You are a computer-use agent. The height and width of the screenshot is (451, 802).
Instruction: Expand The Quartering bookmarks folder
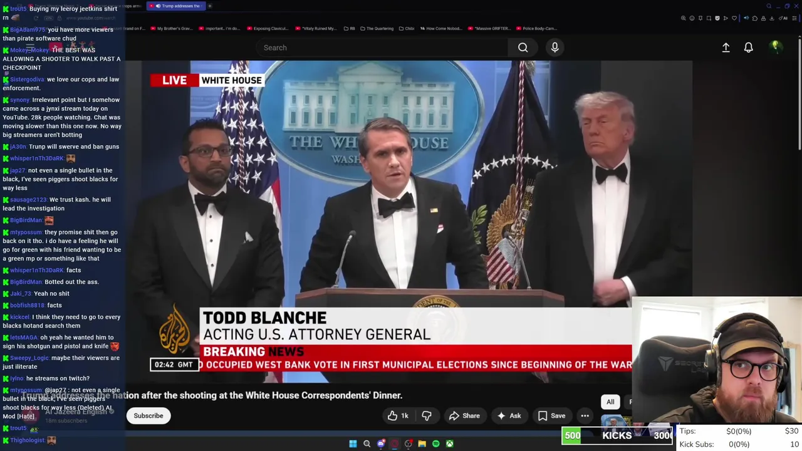pyautogui.click(x=377, y=28)
